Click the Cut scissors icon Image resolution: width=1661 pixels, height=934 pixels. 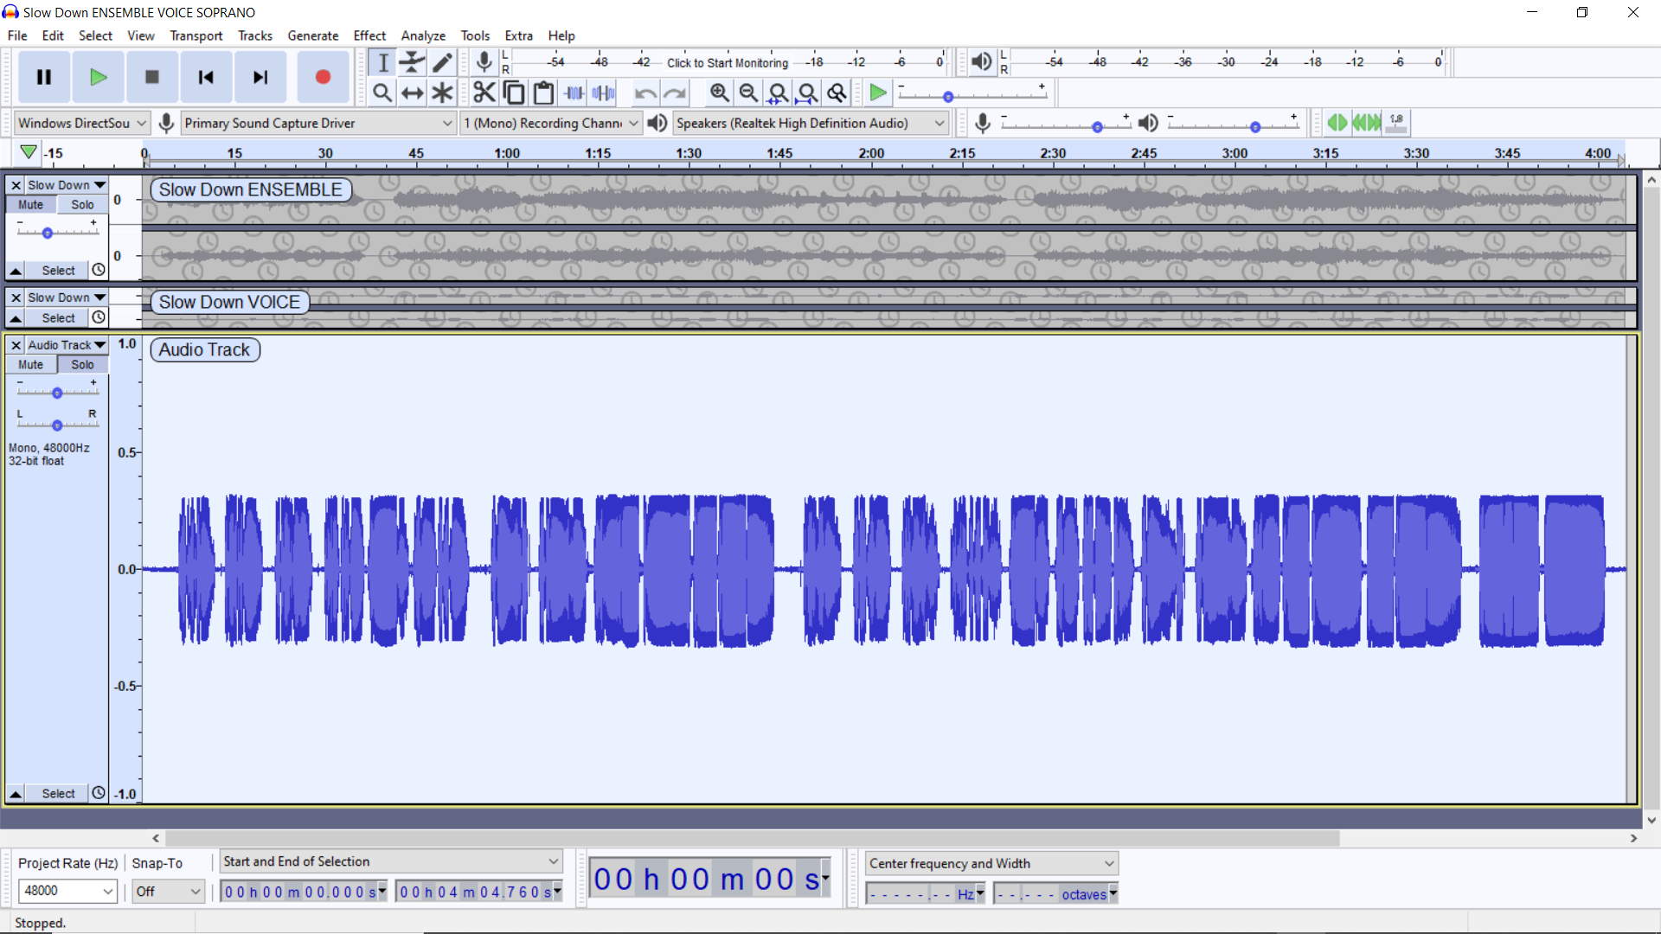484,93
